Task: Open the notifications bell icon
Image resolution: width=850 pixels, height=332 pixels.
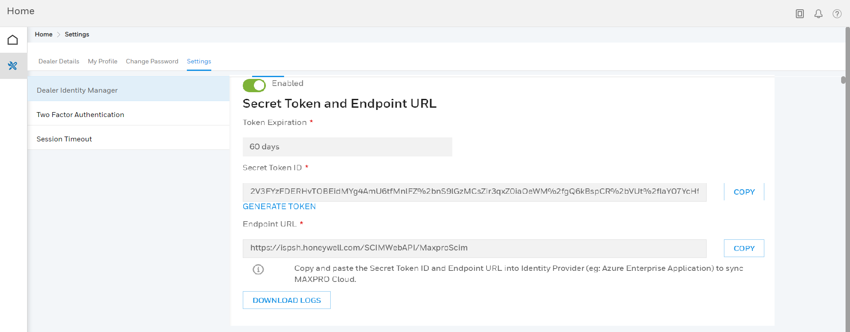Action: [x=818, y=14]
